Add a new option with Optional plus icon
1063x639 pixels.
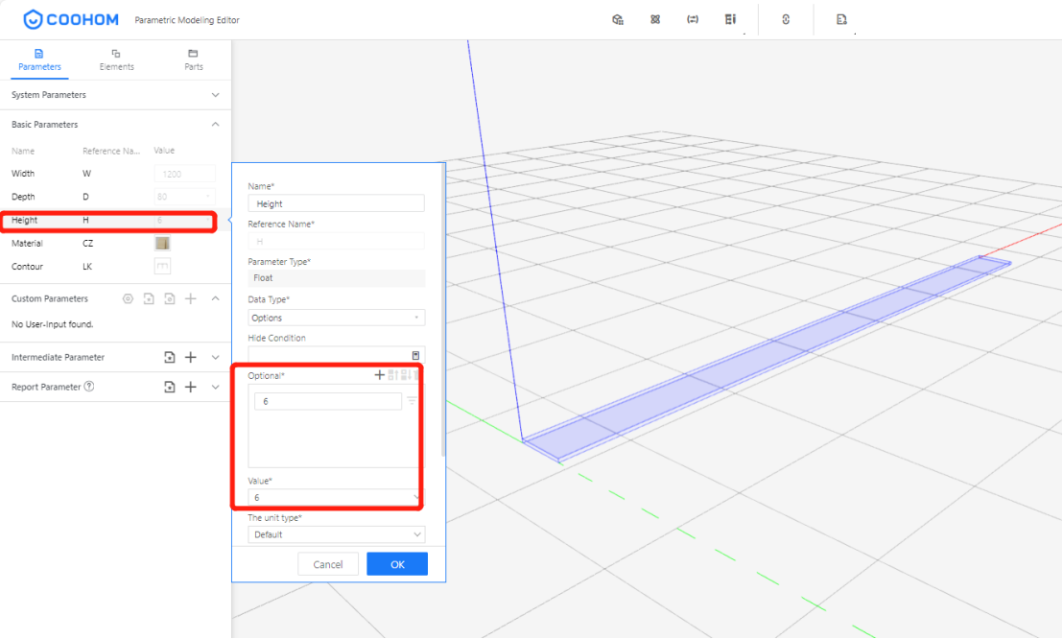point(379,375)
